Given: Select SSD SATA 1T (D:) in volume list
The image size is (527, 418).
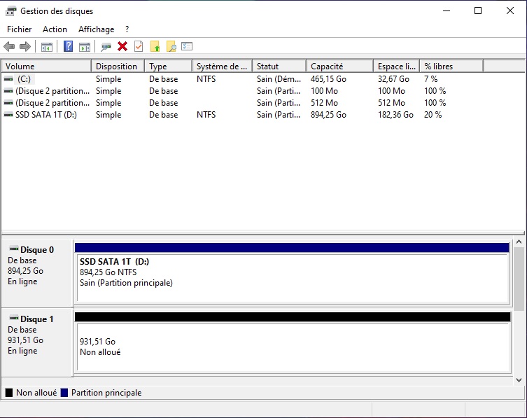Looking at the screenshot, I should (45, 114).
